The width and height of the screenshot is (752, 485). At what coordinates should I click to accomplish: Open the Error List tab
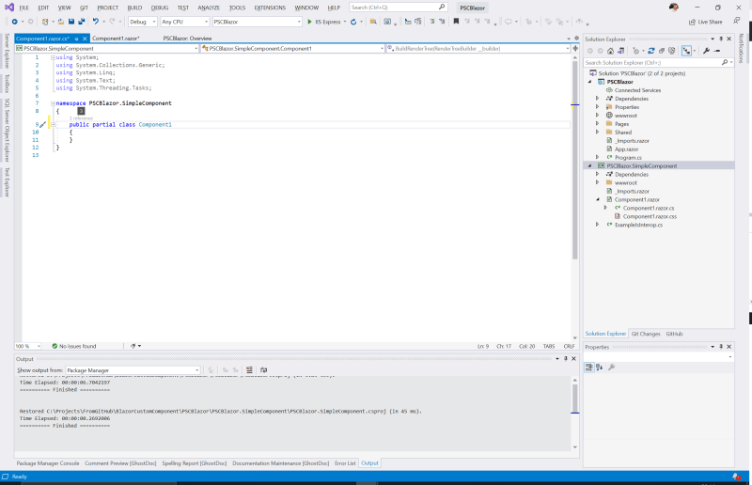345,463
